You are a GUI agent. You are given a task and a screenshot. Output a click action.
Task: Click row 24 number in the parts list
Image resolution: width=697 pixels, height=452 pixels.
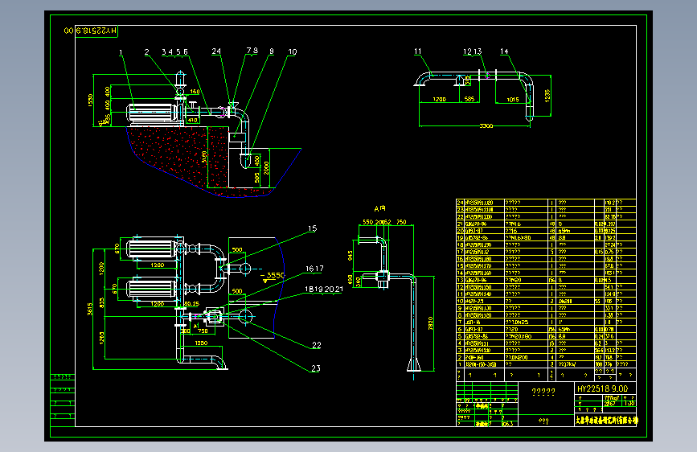click(x=460, y=203)
